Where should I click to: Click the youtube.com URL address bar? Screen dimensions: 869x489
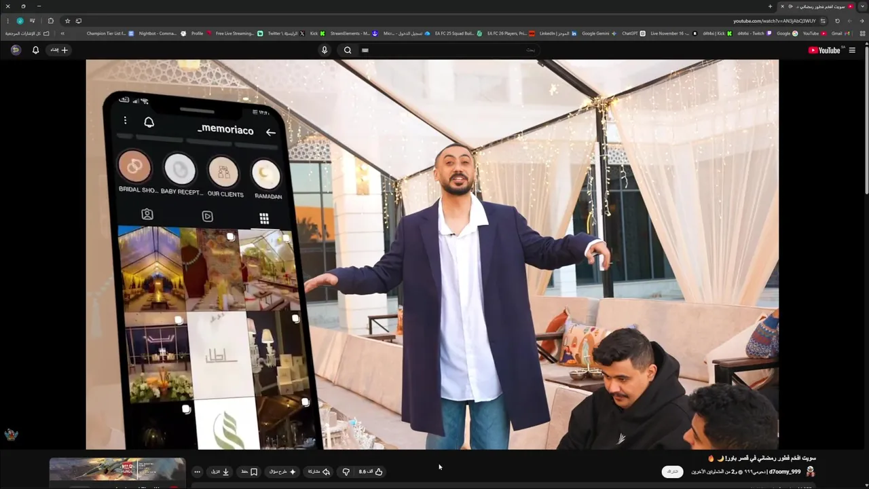775,21
